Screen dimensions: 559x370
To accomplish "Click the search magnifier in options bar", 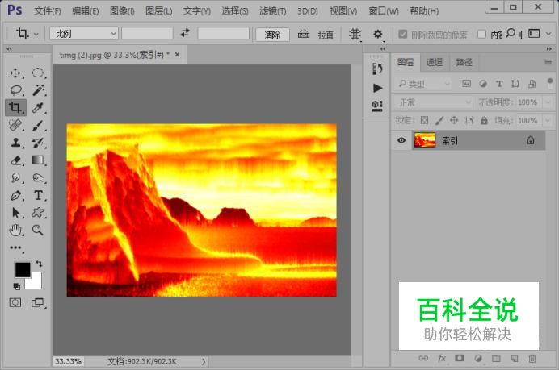I will click(x=511, y=33).
